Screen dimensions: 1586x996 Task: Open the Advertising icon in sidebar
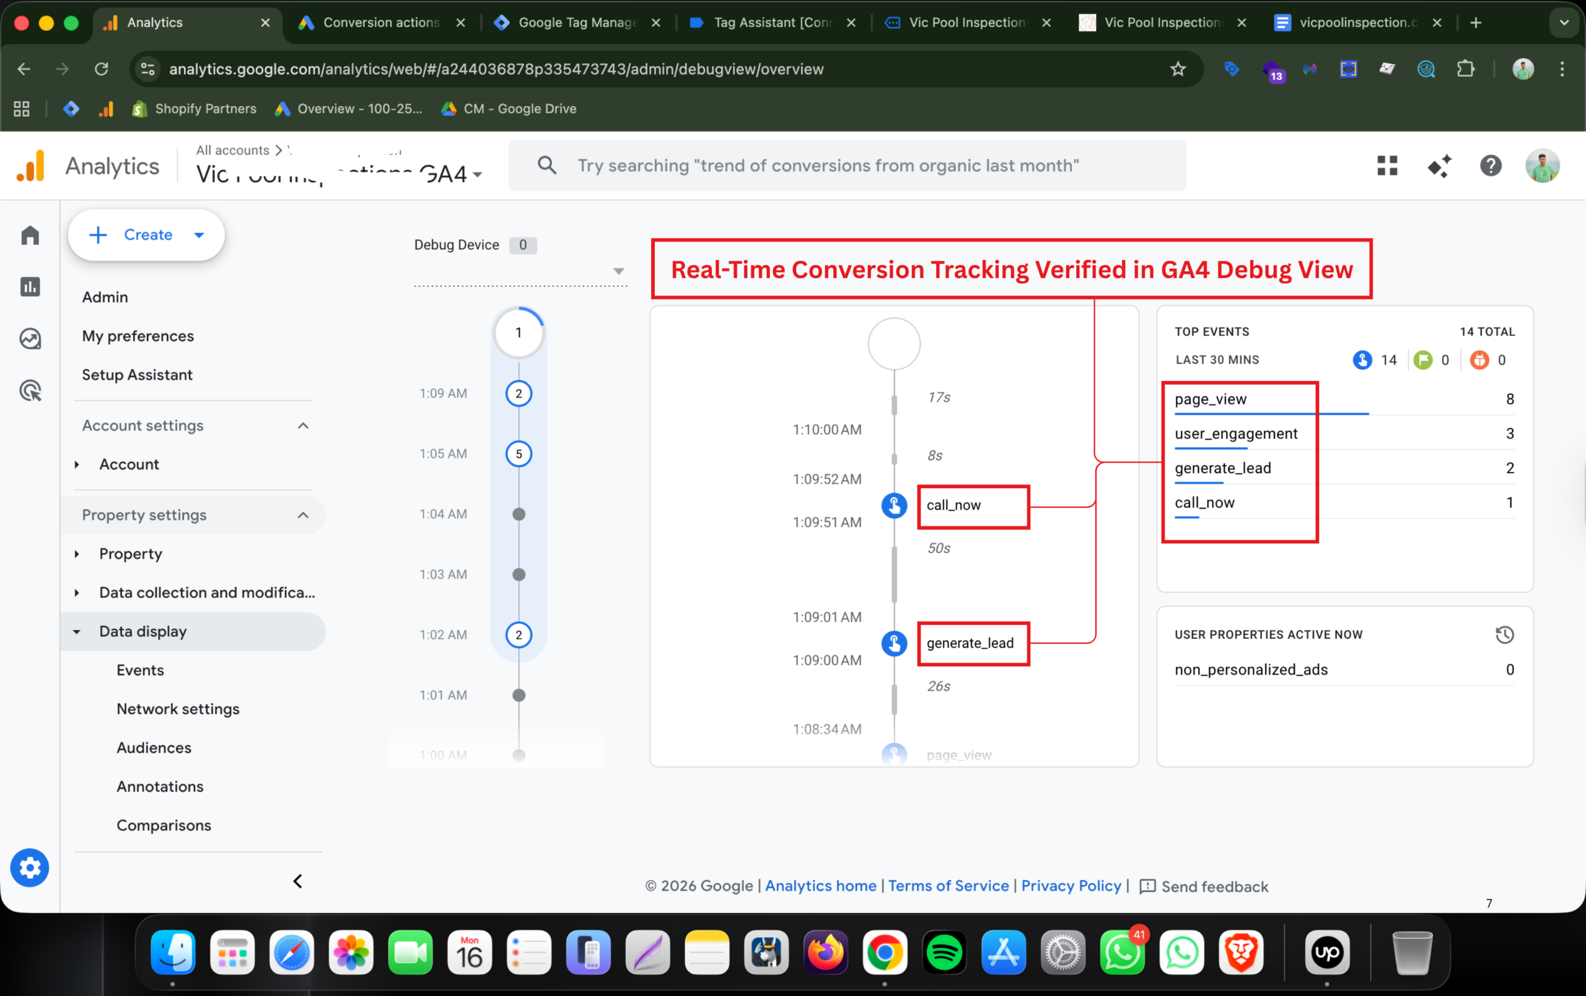(x=30, y=391)
